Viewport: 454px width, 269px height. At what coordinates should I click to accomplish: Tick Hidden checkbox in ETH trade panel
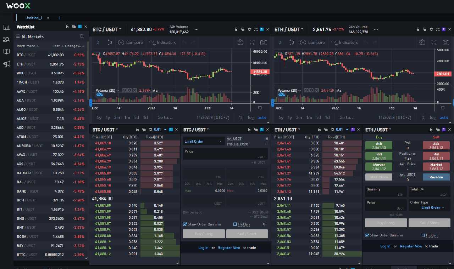point(423,235)
